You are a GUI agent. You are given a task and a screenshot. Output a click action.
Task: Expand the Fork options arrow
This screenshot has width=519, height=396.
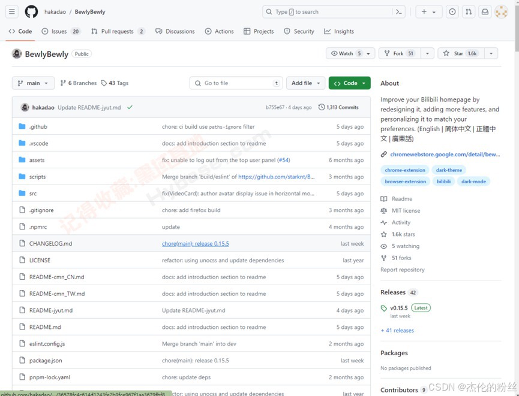coord(427,53)
